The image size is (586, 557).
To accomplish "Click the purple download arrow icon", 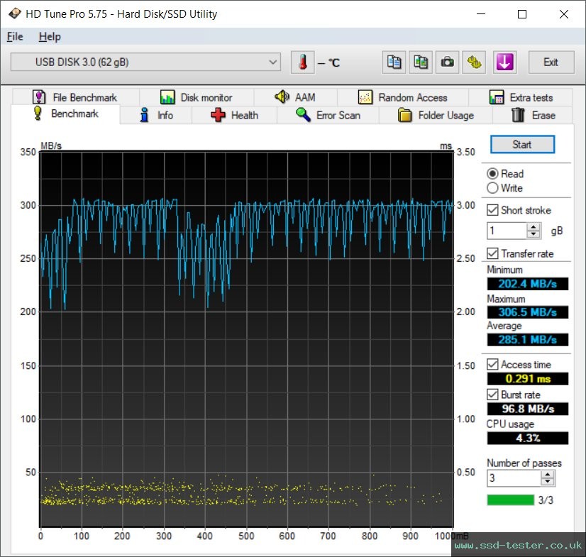I will point(504,62).
